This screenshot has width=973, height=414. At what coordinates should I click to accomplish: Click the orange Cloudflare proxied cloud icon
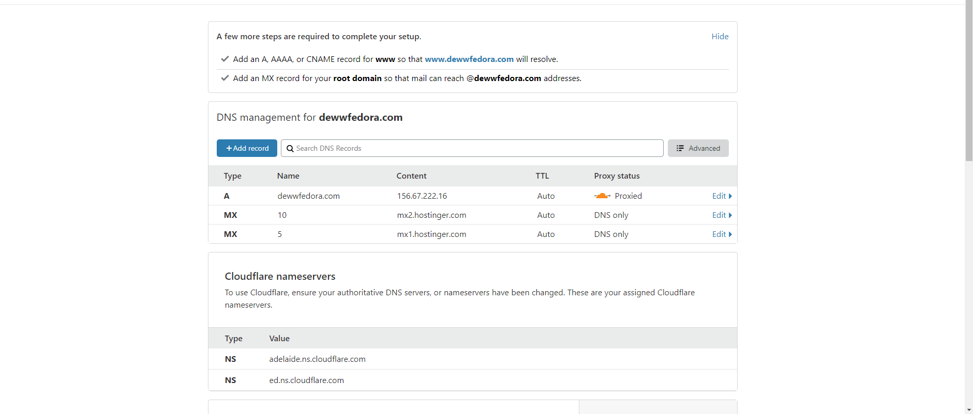602,196
